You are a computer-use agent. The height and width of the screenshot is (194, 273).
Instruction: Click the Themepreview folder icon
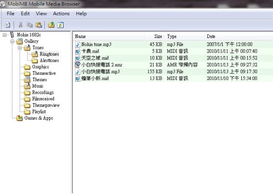click(27, 106)
